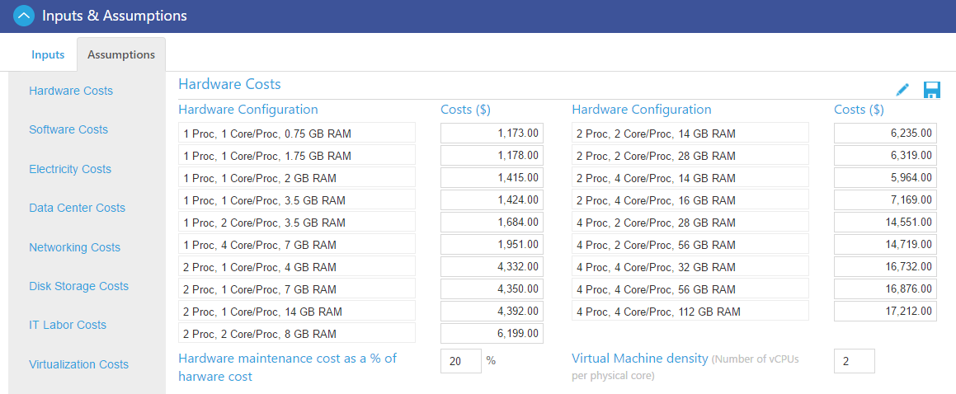Click cost field showing 17,212.00

885,312
